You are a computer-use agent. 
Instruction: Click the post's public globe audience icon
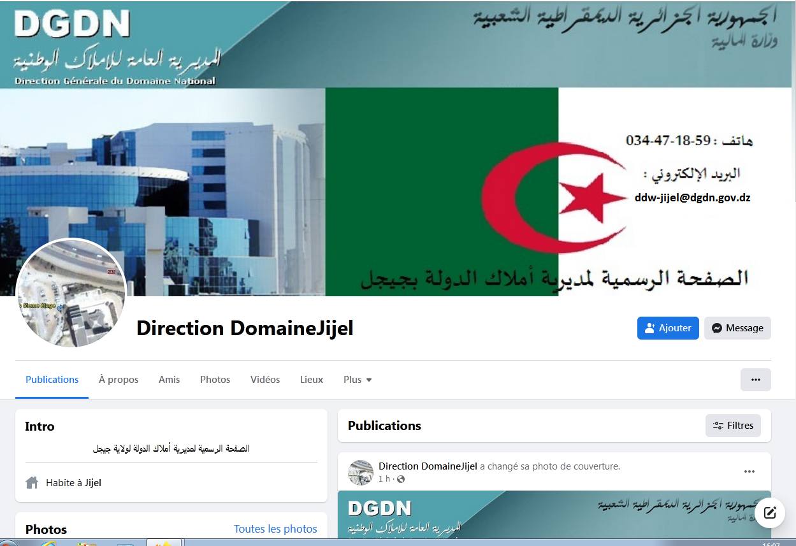click(401, 479)
